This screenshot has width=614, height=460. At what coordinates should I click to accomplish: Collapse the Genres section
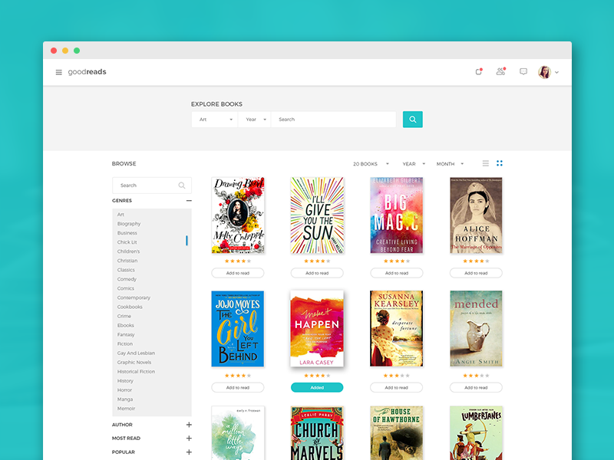pyautogui.click(x=189, y=201)
